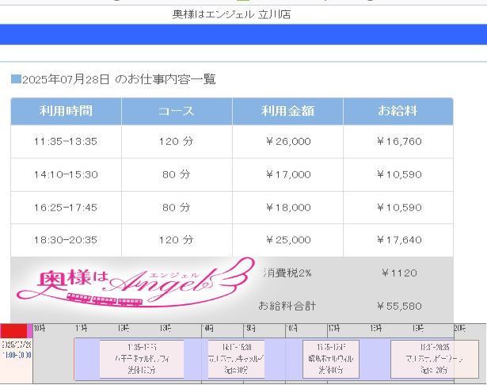487x385 pixels.
Task: Select the 14:10-15:30 time cell
Action: [66, 174]
